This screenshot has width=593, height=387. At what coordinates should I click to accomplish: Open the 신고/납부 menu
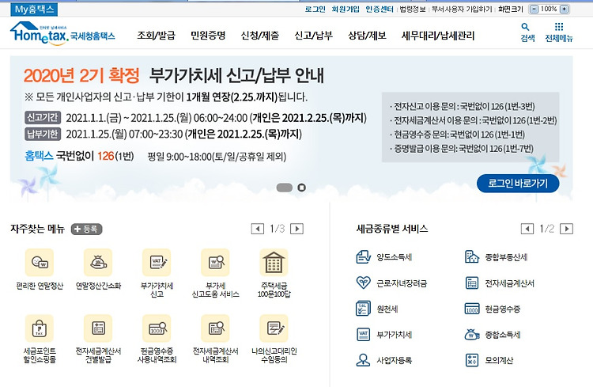(314, 36)
